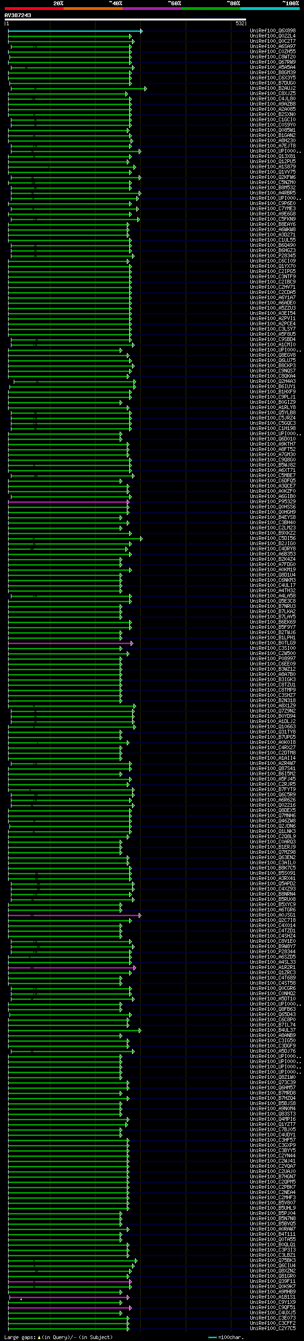Image resolution: width=304 pixels, height=1341 pixels.
Task: Click hit label UniRef100_P95329
Action: [273, 501]
